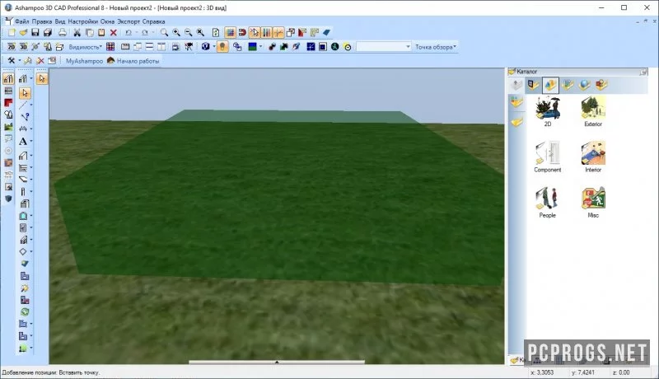This screenshot has height=379, width=659.
Task: Expand the arrow beside the 3D cube icon
Action: tap(213, 47)
